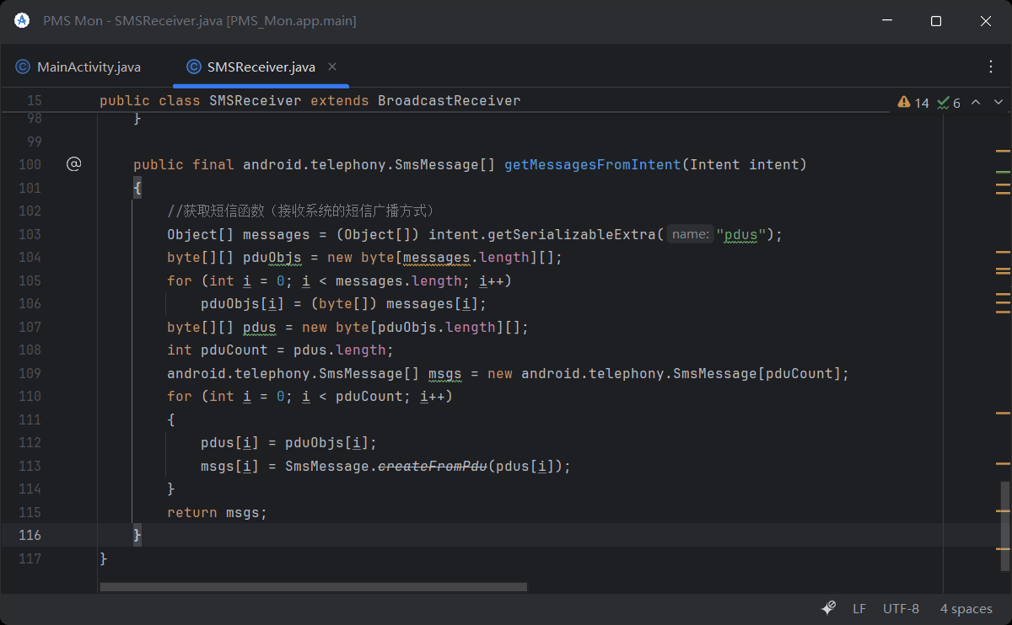Screen dimensions: 1012x625
Task: Open the UTF-8 encoding selector
Action: tap(900, 607)
